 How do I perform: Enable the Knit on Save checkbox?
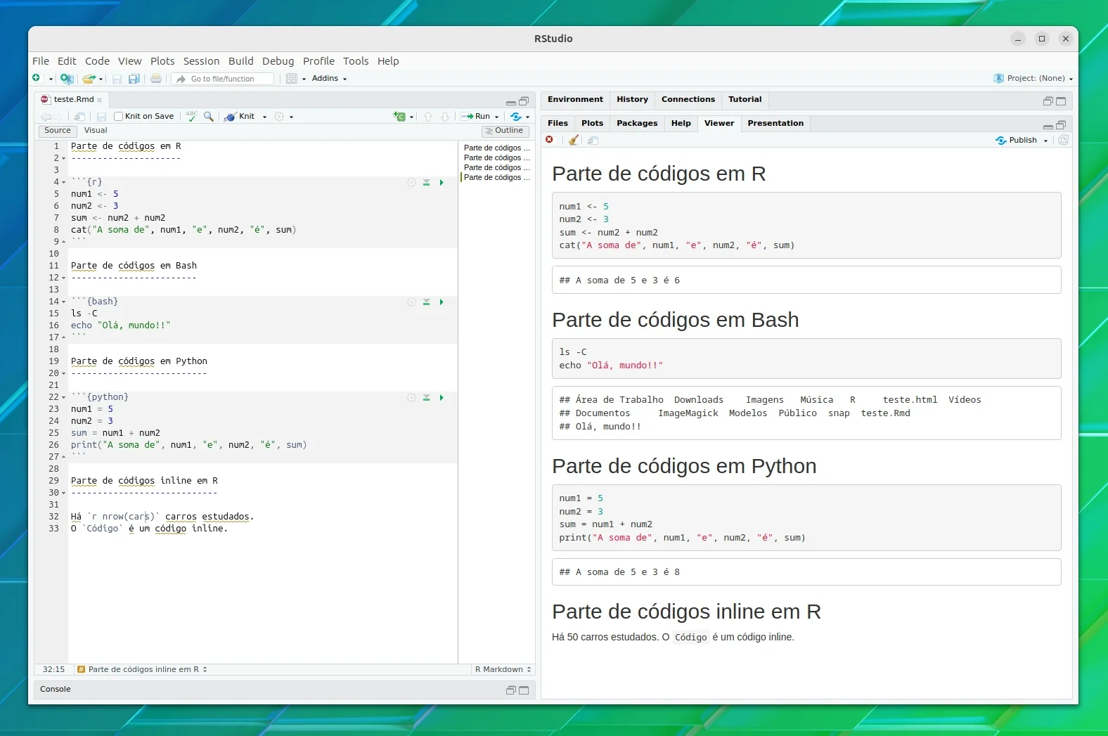118,117
